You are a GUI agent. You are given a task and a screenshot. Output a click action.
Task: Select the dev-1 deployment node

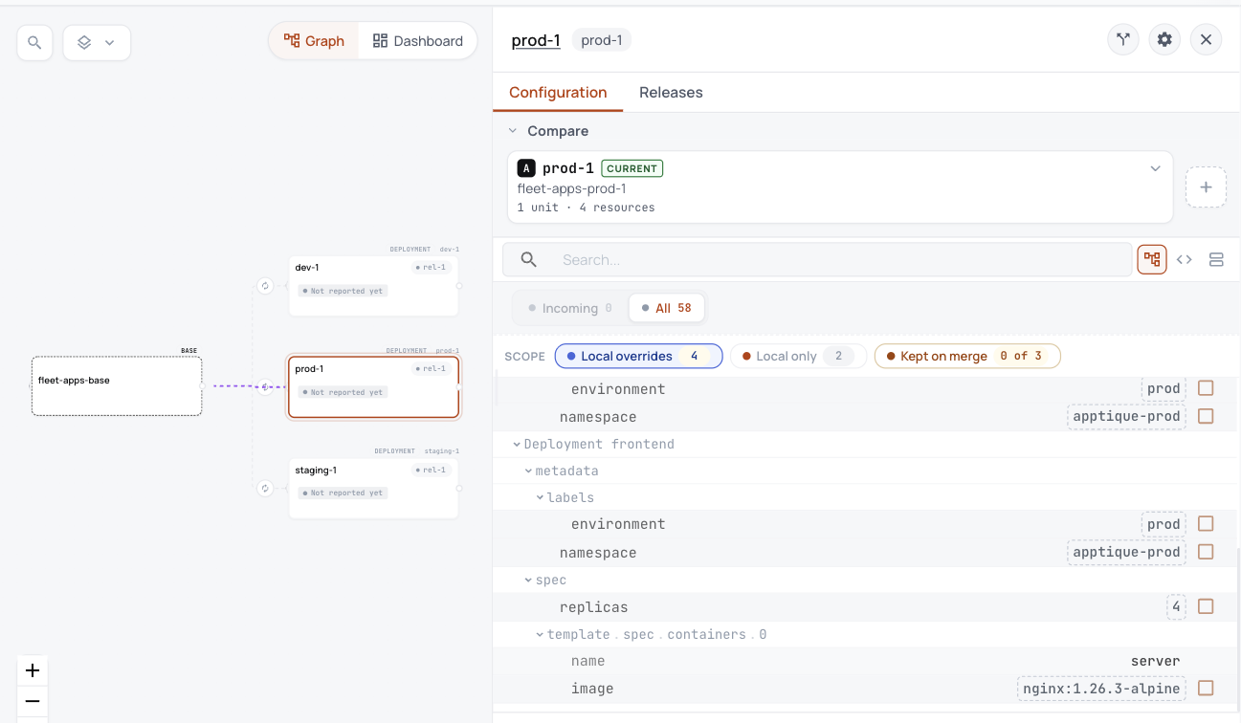pyautogui.click(x=373, y=286)
